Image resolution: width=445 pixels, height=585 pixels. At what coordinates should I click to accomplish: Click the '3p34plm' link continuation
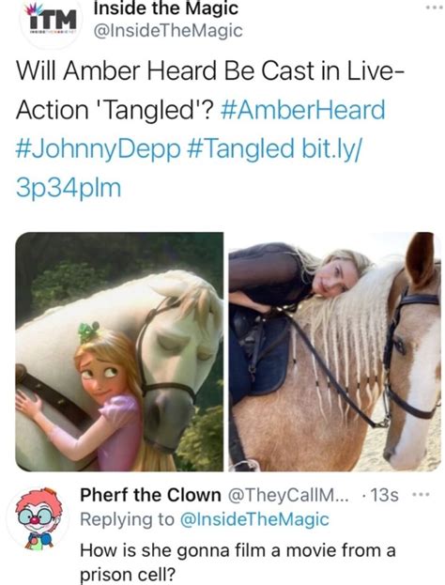coord(69,188)
